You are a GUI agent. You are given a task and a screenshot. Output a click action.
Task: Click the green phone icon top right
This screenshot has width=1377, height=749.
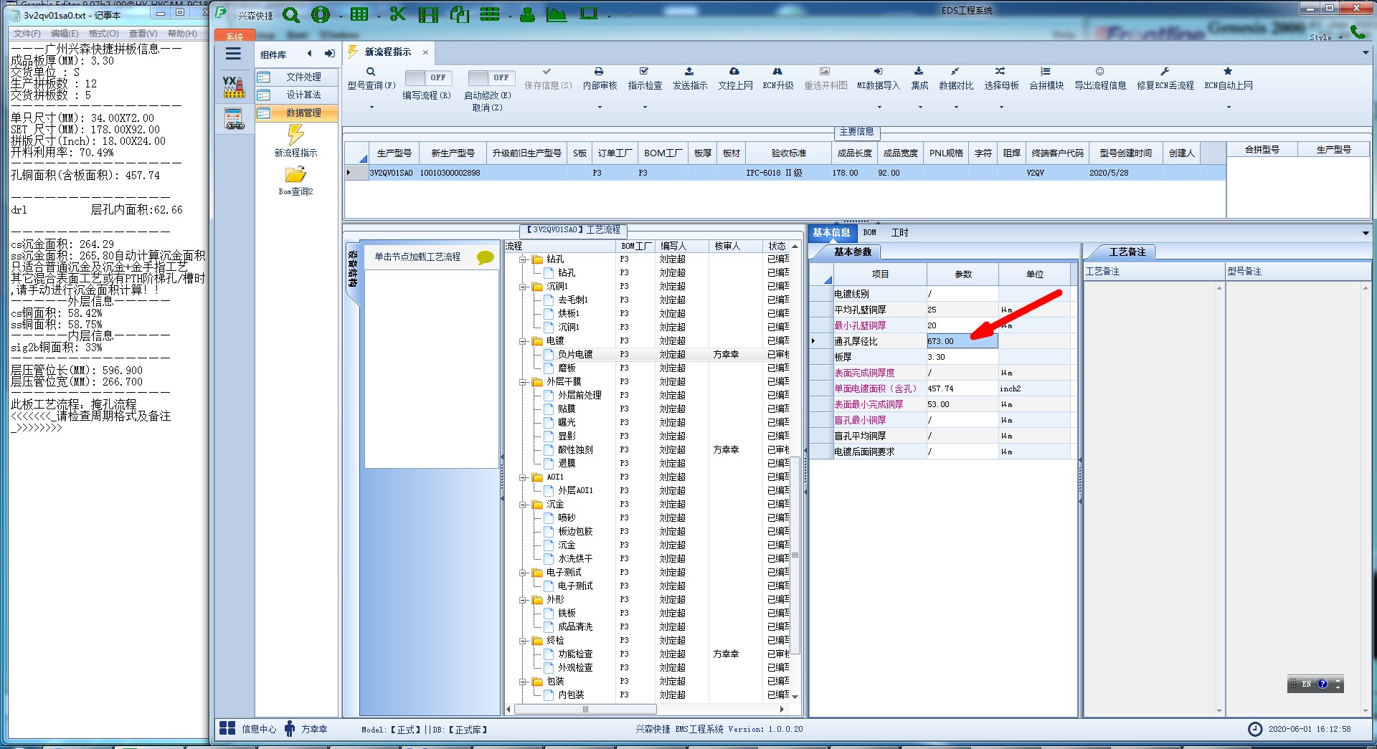point(1358,32)
